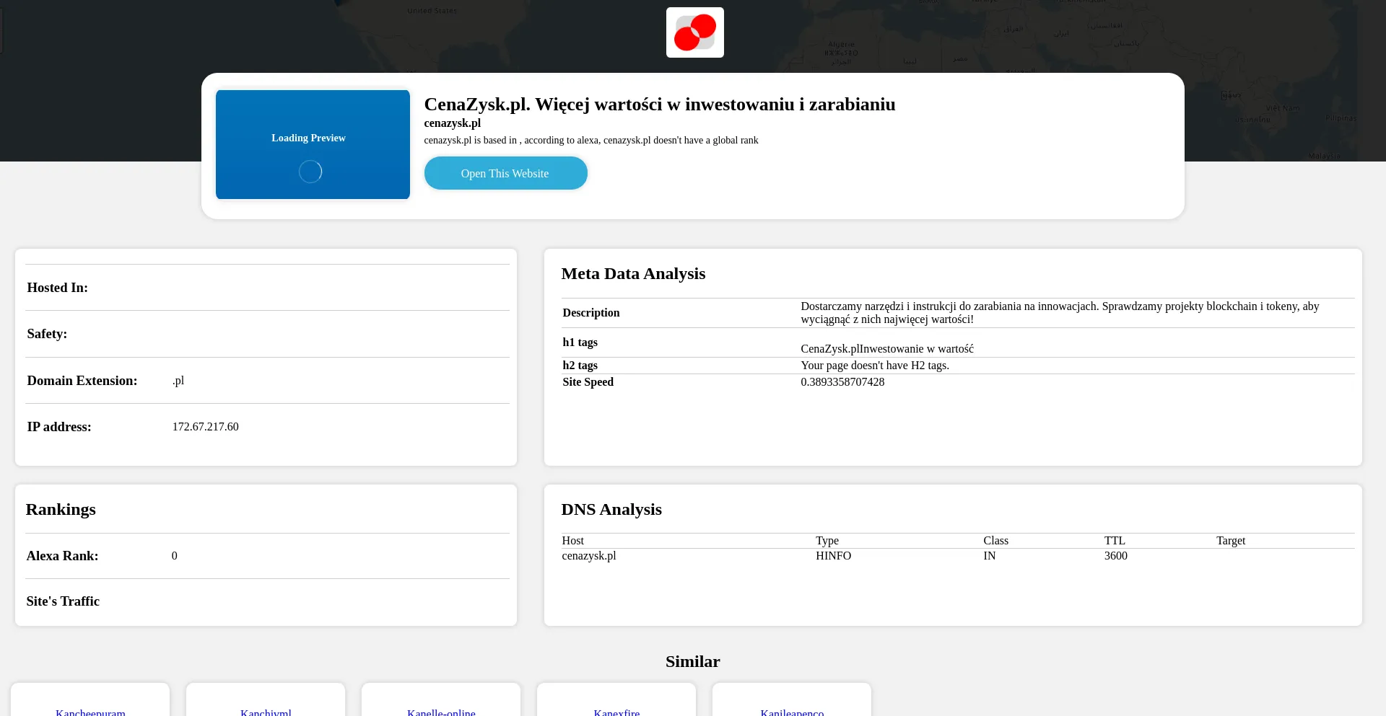Open the Kanexfire similar site link
The width and height of the screenshot is (1386, 716).
click(616, 712)
